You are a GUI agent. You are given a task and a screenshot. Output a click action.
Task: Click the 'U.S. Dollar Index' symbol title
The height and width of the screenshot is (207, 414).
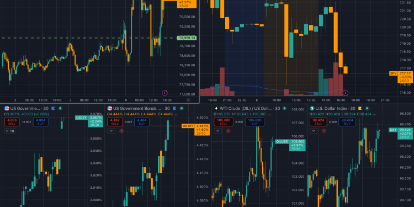pyautogui.click(x=331, y=108)
